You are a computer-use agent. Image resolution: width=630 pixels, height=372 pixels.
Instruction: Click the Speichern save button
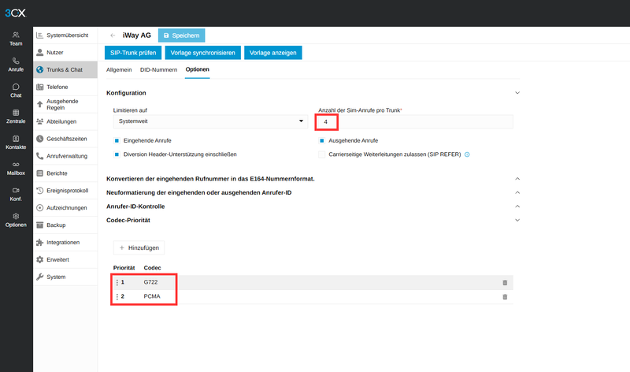(x=182, y=35)
